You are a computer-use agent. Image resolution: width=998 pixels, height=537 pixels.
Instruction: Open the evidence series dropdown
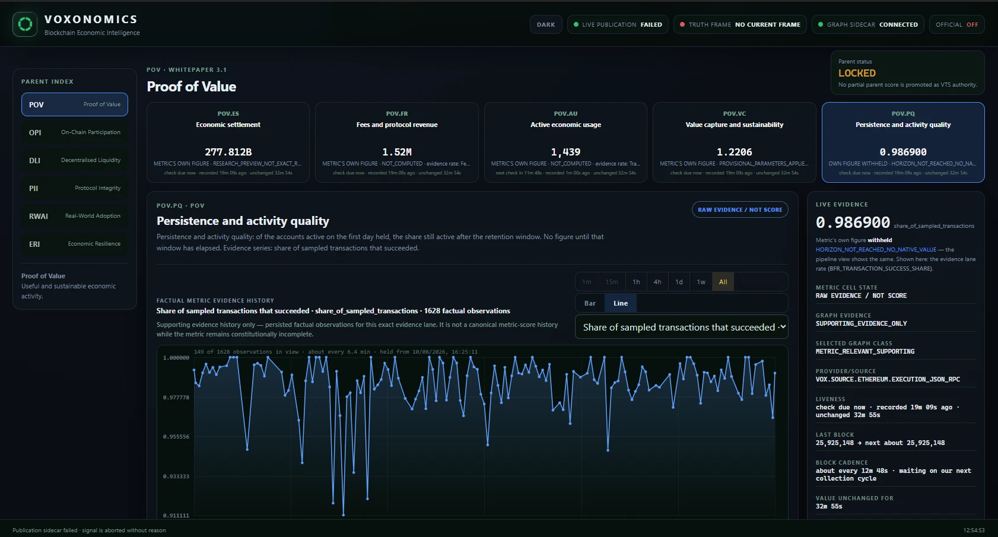click(682, 327)
